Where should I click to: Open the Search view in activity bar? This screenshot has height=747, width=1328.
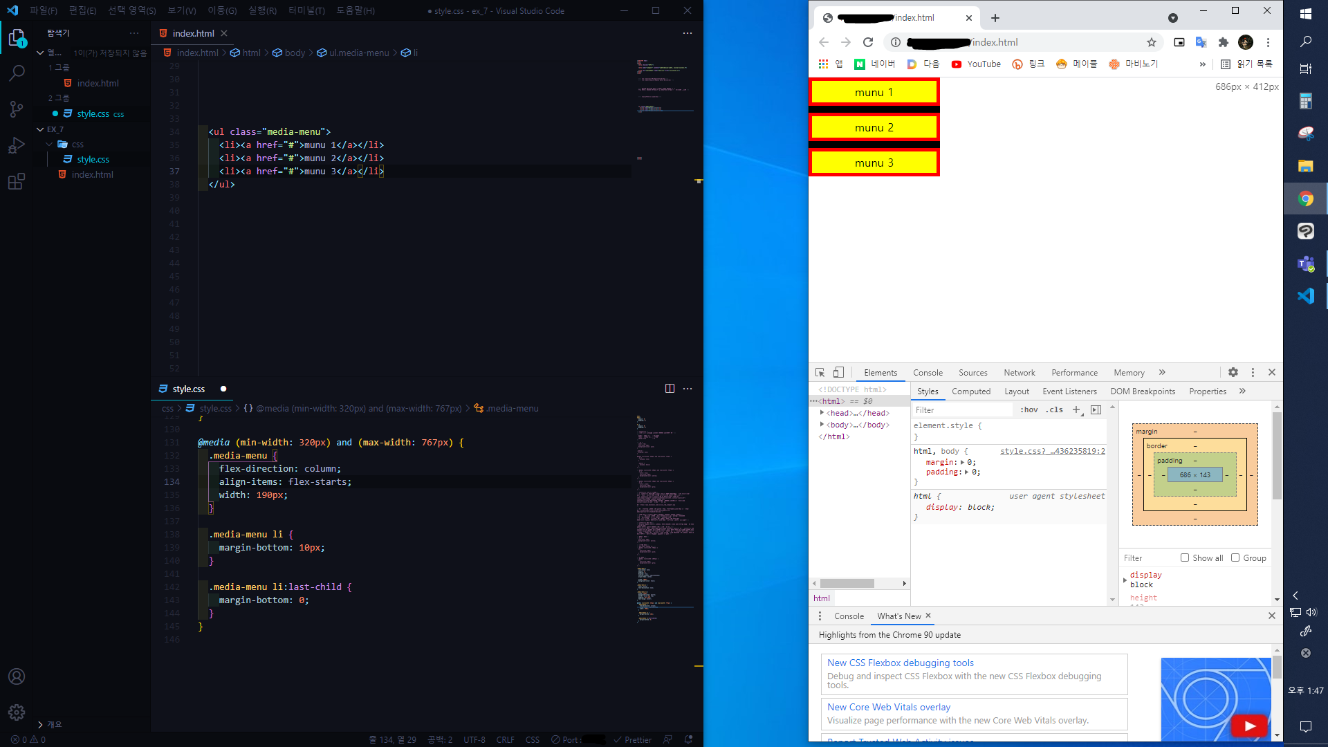point(17,73)
